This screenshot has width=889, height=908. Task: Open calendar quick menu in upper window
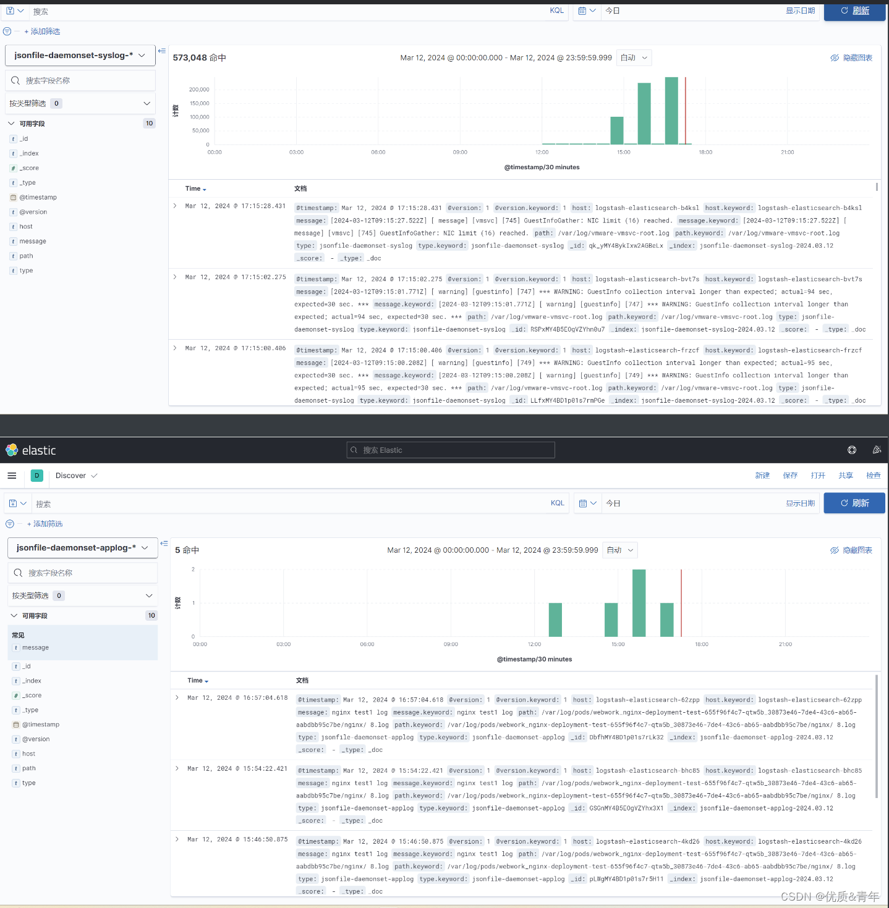click(587, 11)
